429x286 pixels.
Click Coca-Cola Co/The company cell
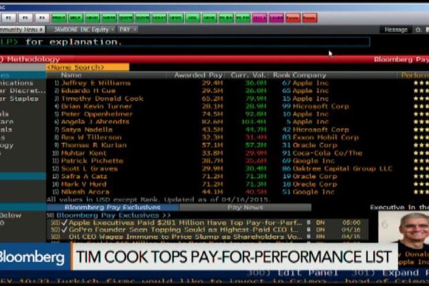click(x=328, y=153)
